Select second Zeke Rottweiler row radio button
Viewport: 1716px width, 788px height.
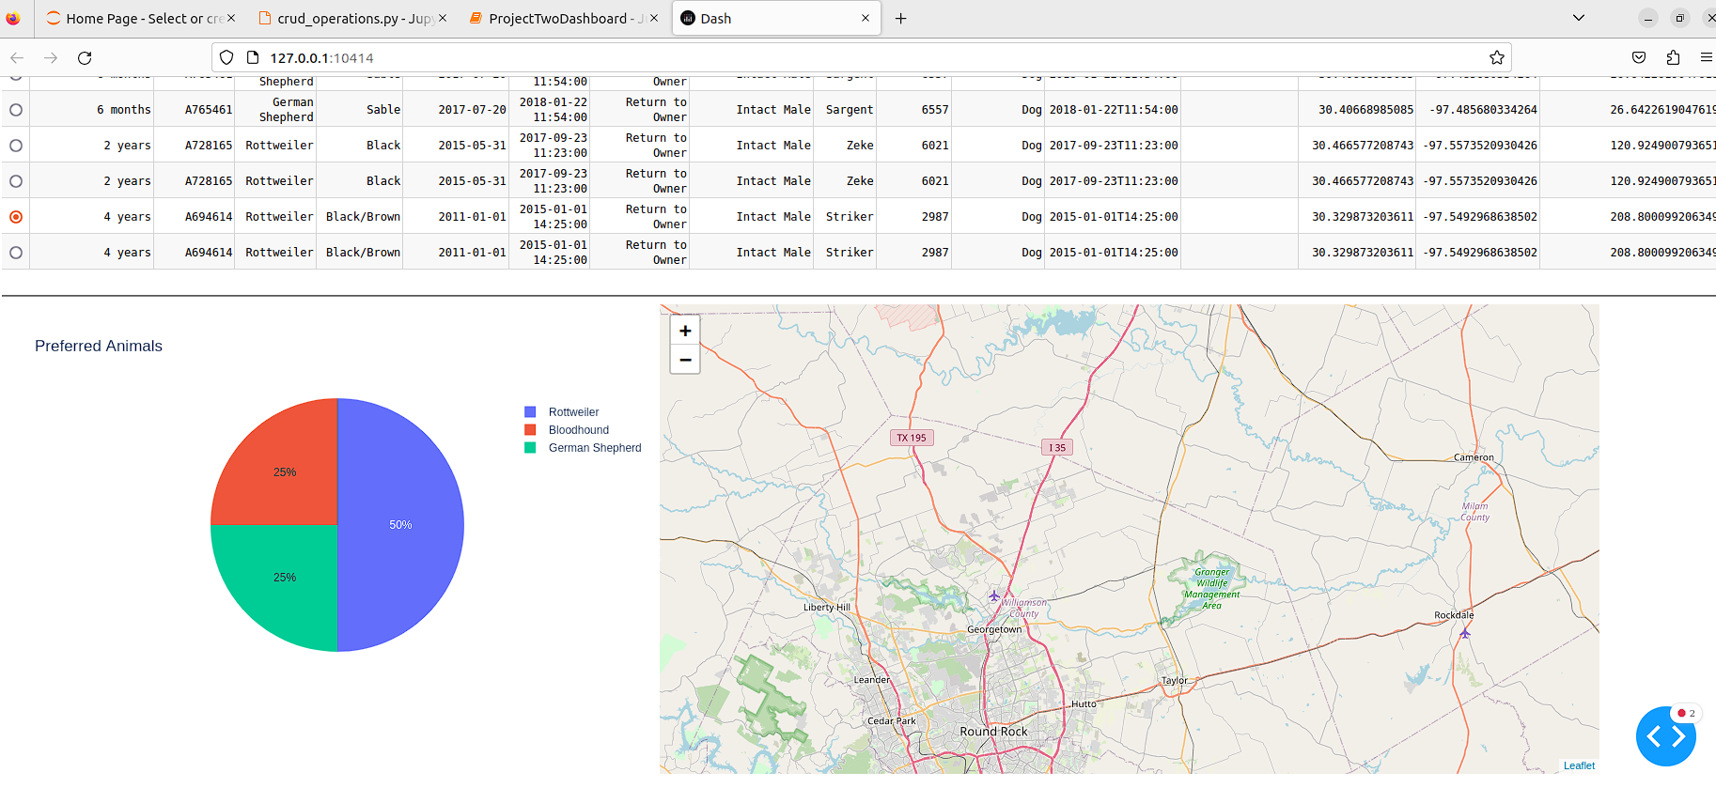[16, 181]
